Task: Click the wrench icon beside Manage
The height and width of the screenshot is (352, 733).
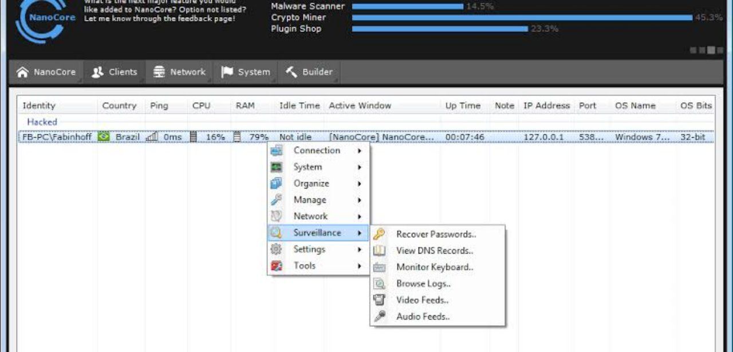Action: 277,200
